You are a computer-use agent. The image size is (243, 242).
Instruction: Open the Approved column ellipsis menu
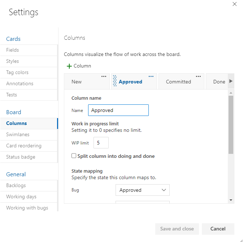coord(151,77)
